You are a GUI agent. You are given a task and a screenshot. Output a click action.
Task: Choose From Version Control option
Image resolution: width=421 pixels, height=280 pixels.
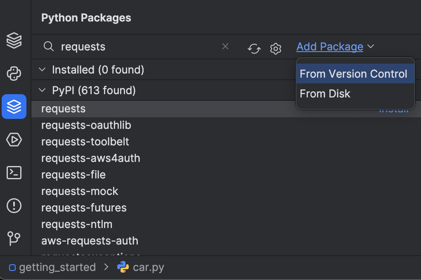point(353,74)
